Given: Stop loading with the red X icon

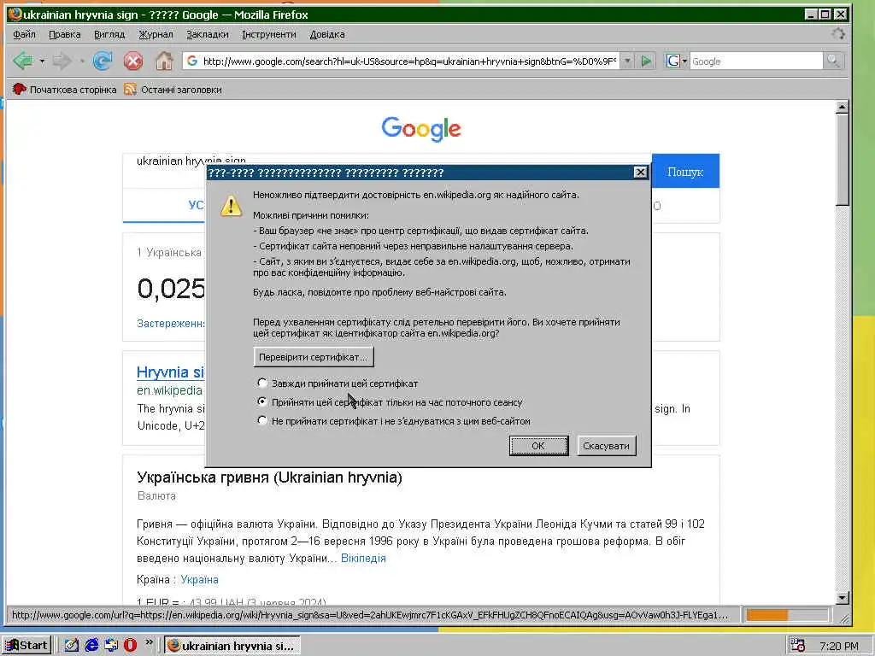Looking at the screenshot, I should [132, 61].
